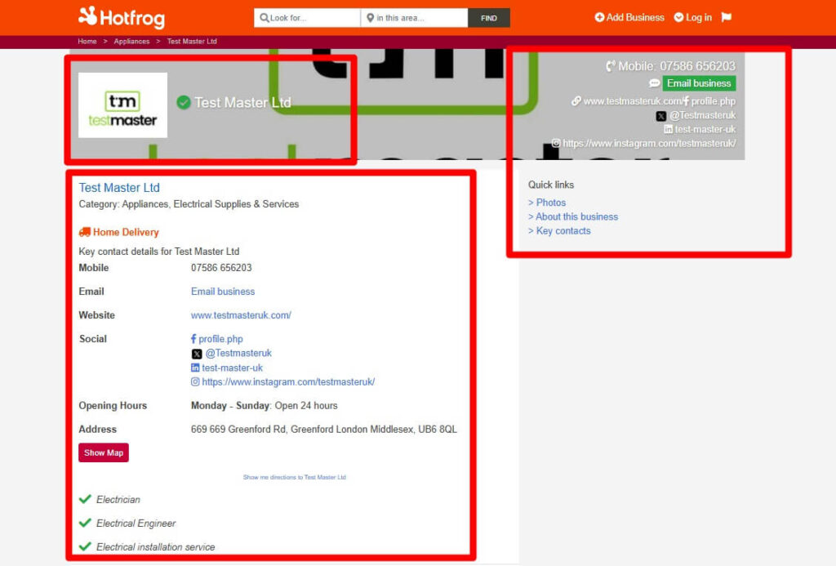Click the location pin icon in area field
836x566 pixels.
tap(370, 18)
